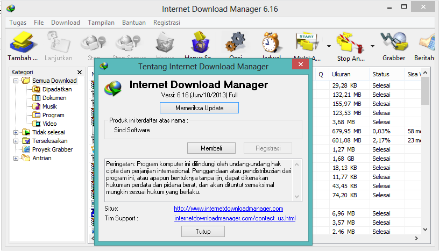The width and height of the screenshot is (439, 251).
Task: Launch the Grabber toolbar icon
Action: (394, 42)
